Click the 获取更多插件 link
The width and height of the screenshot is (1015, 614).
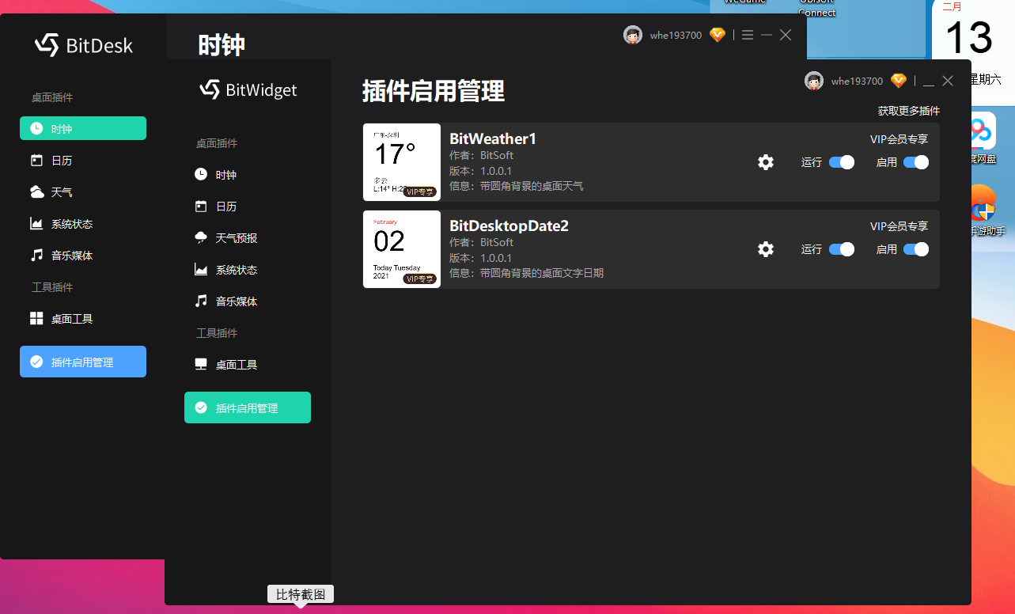(x=909, y=111)
